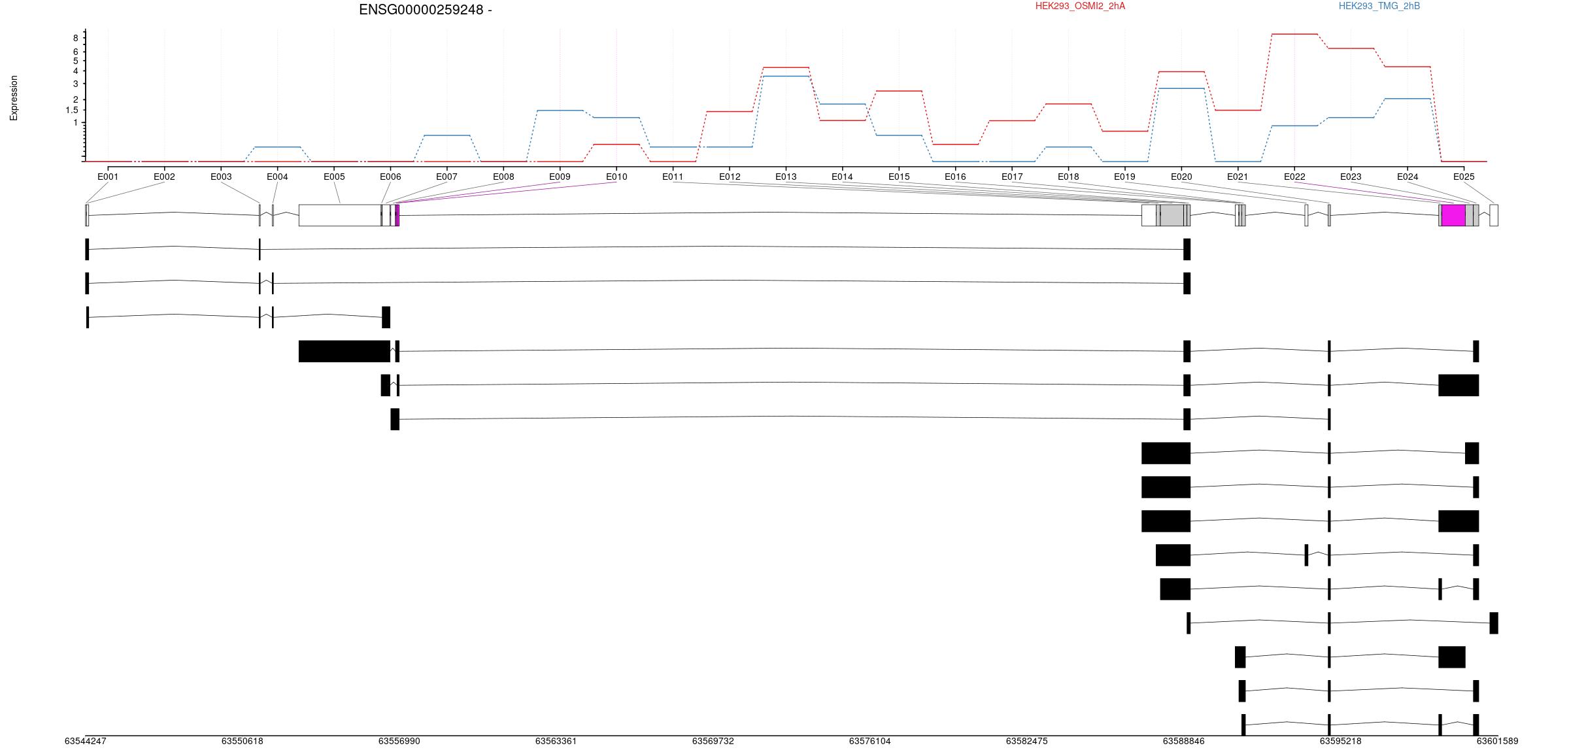
Task: Click exon label E015
Action: pos(899,177)
